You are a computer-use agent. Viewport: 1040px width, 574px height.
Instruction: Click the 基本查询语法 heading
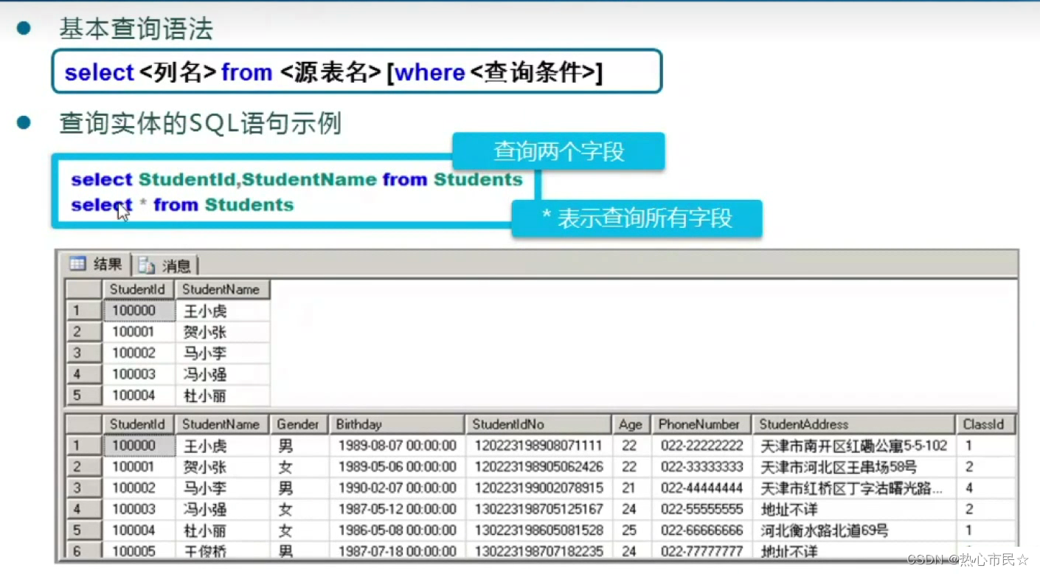pyautogui.click(x=136, y=29)
